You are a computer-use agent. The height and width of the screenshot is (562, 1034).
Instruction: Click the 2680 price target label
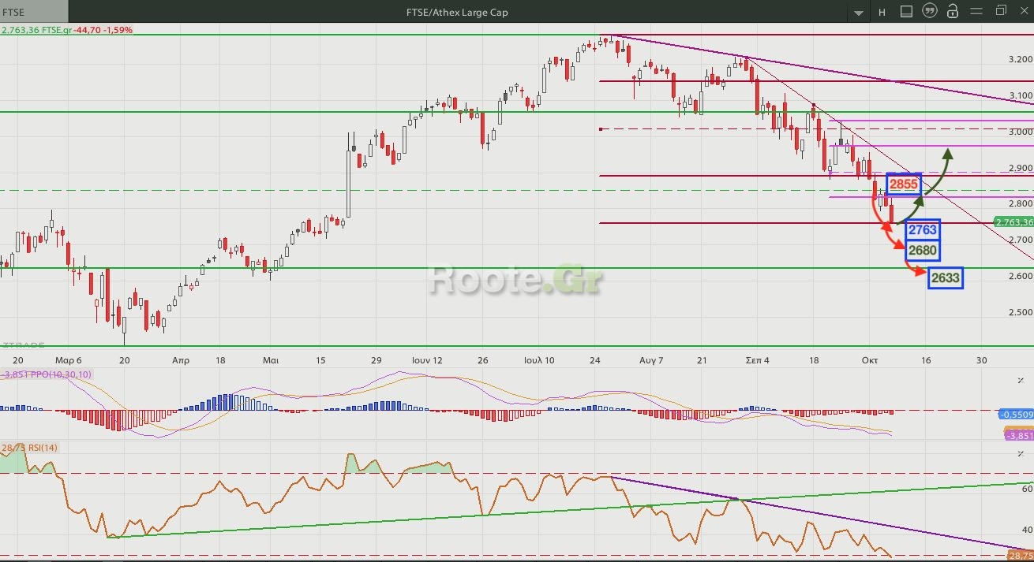click(922, 251)
